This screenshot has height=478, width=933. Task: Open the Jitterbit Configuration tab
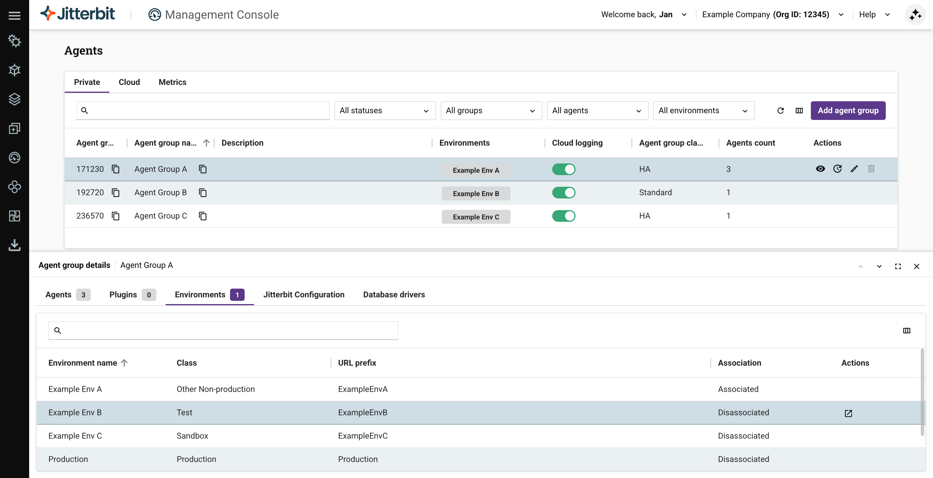(x=304, y=295)
